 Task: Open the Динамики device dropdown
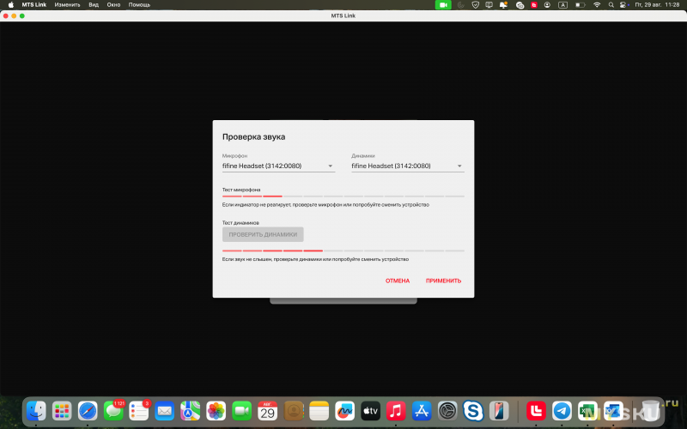[407, 166]
